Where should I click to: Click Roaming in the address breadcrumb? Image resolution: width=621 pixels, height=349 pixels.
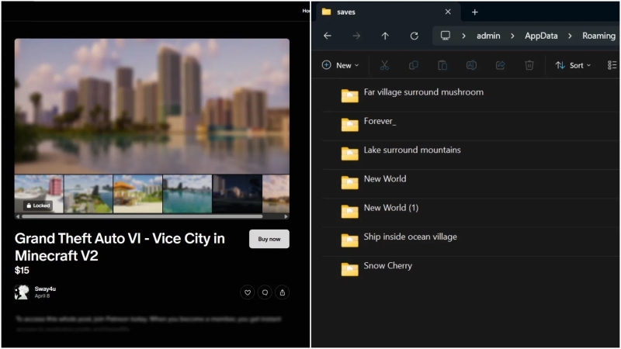click(x=598, y=36)
